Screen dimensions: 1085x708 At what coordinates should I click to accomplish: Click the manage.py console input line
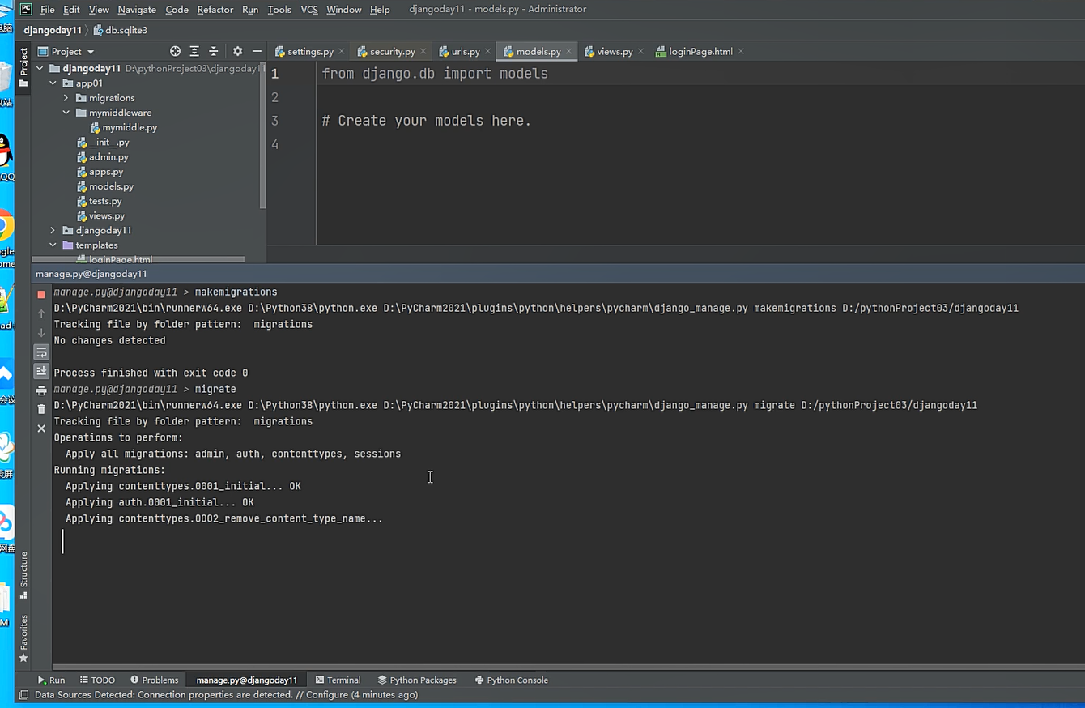pos(567,542)
